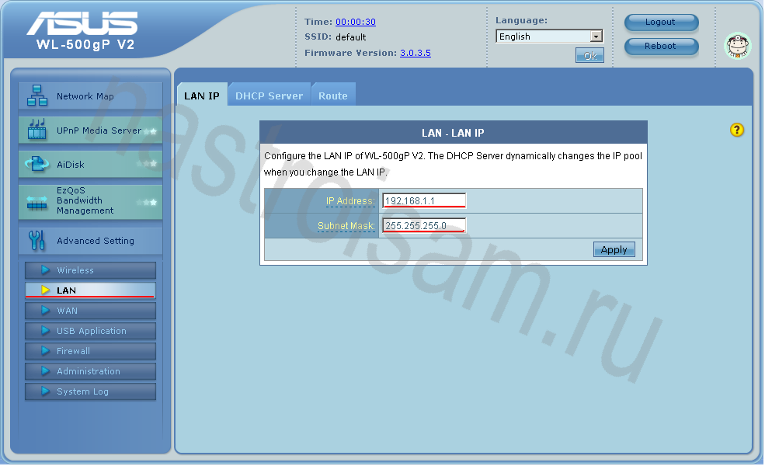Open Network Map section
Screen dimensions: 765x466
[x=91, y=96]
